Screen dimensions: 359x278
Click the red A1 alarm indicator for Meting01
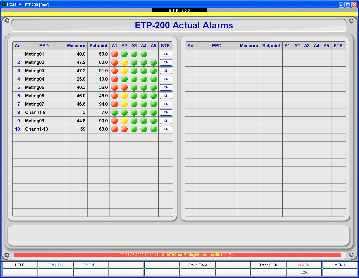coord(115,54)
